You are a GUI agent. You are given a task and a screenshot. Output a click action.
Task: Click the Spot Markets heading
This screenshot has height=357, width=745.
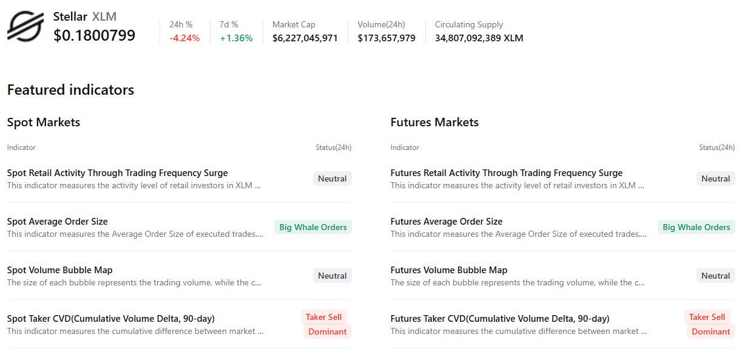[44, 122]
